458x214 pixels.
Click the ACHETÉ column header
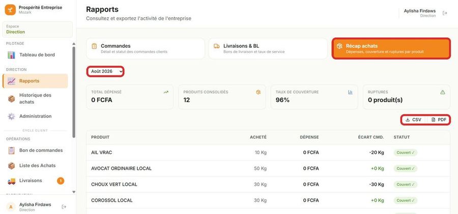coord(258,137)
